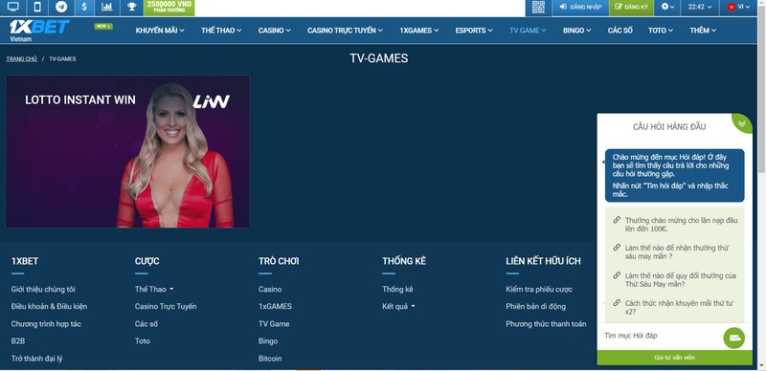The image size is (766, 371).
Task: Click Điều khoản & Điều kiện link
Action: (x=49, y=307)
